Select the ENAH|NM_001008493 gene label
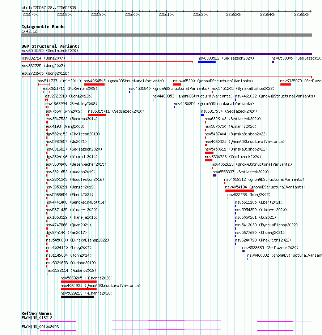This screenshot has width=322, height=335. click(40, 327)
